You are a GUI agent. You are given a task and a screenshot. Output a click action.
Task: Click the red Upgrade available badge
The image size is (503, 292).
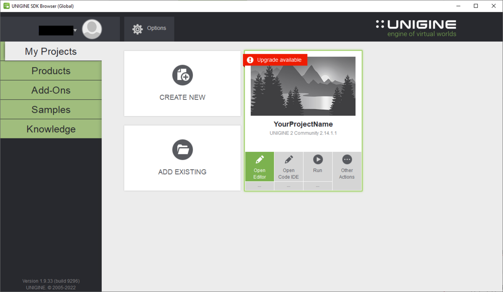(275, 60)
